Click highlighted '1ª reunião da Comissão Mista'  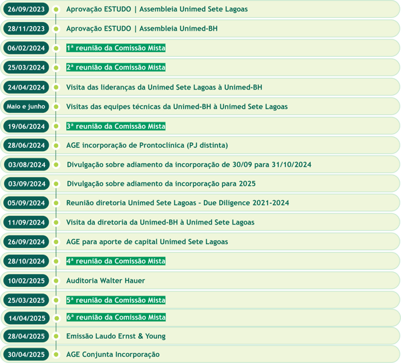[116, 48]
